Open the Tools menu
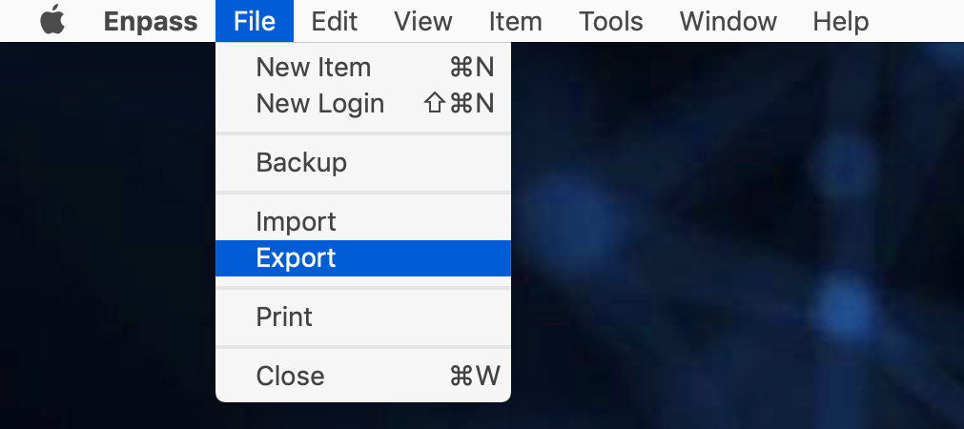This screenshot has height=429, width=964. tap(610, 21)
